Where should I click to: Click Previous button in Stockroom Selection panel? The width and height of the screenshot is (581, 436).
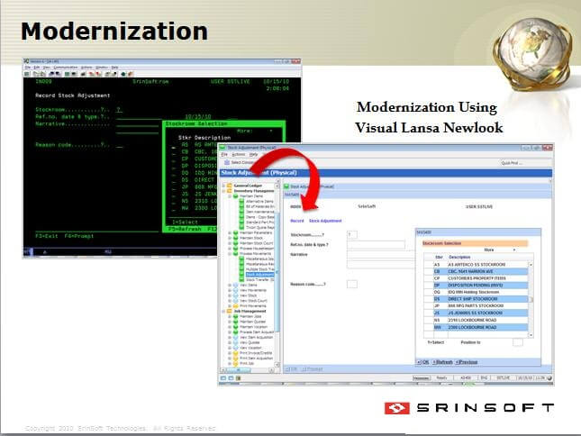point(467,362)
